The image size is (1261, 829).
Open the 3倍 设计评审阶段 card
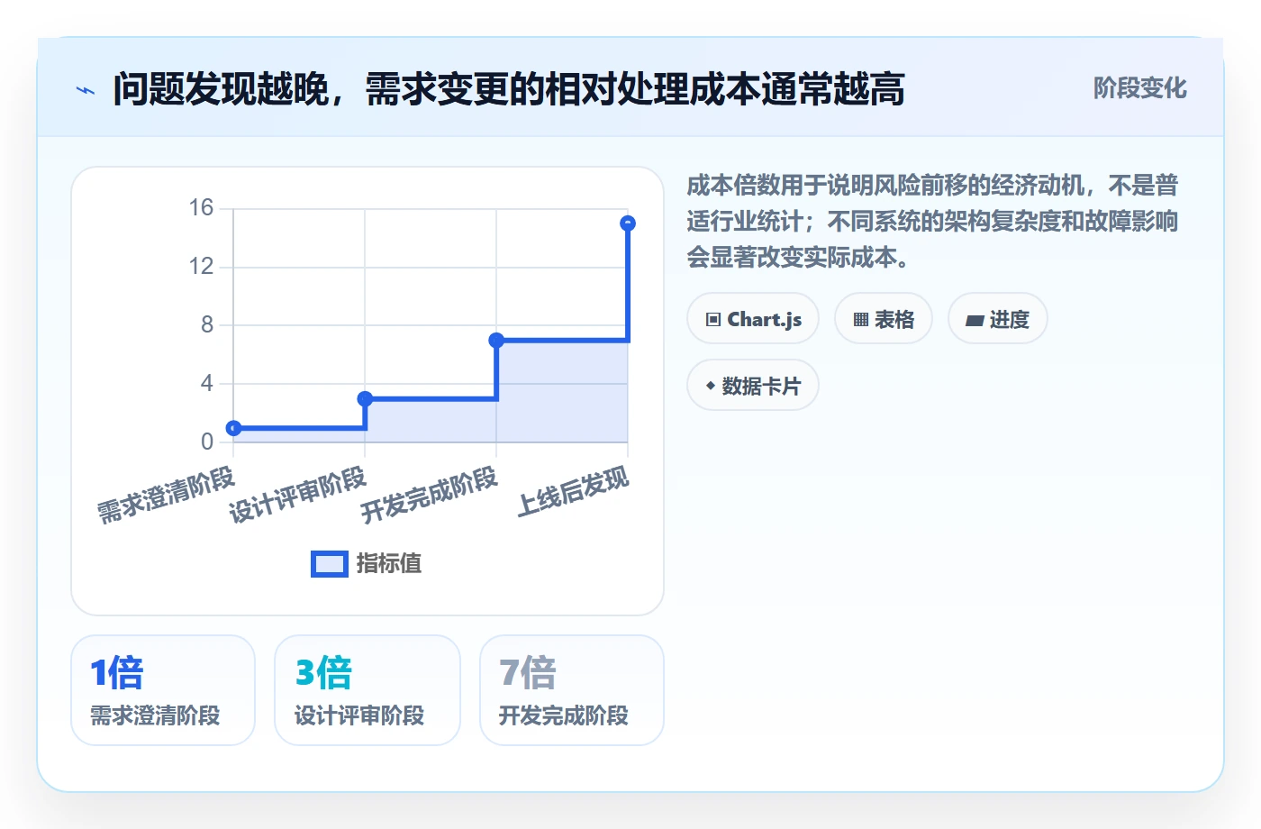tap(367, 690)
